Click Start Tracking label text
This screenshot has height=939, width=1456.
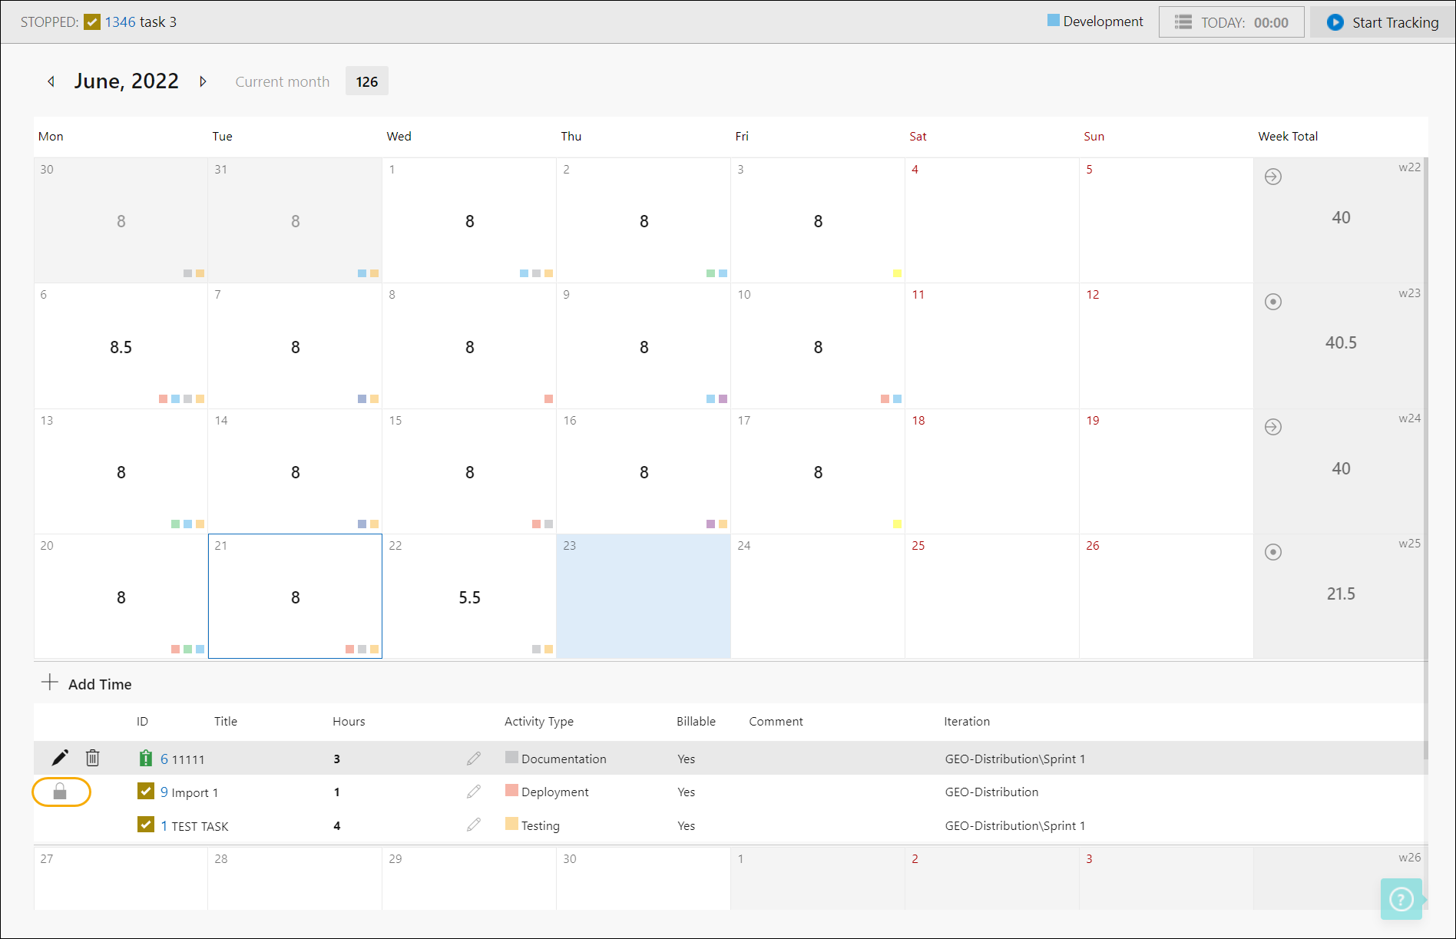tap(1395, 22)
